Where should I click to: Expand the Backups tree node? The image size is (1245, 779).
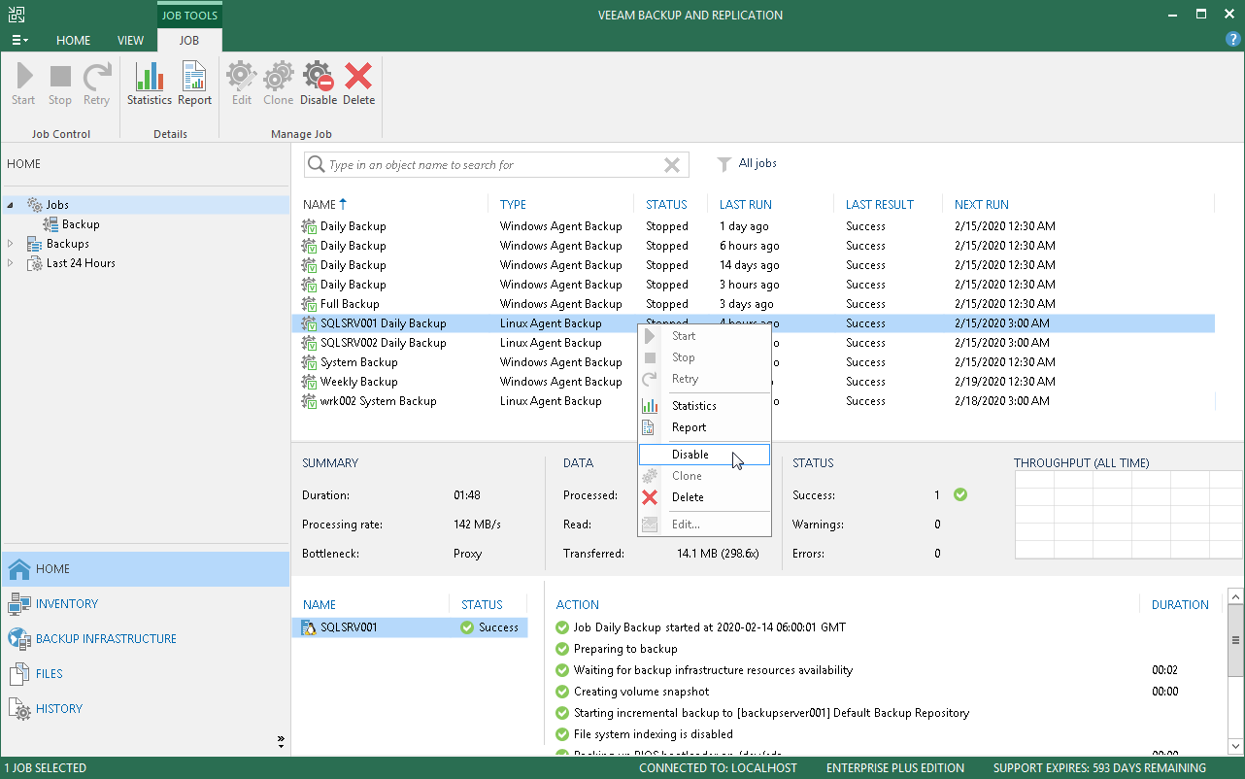pos(11,244)
